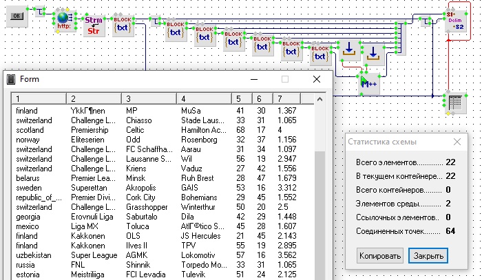Viewport: 482px width, 280px height.
Task: Select the tall multi-point hub element
Action: point(401,38)
